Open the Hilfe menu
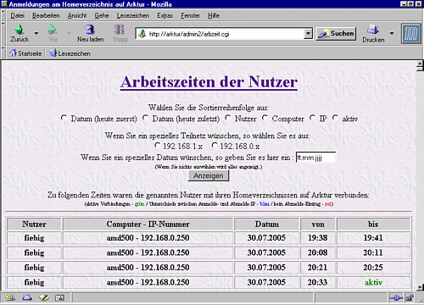The width and height of the screenshot is (424, 305). click(214, 15)
